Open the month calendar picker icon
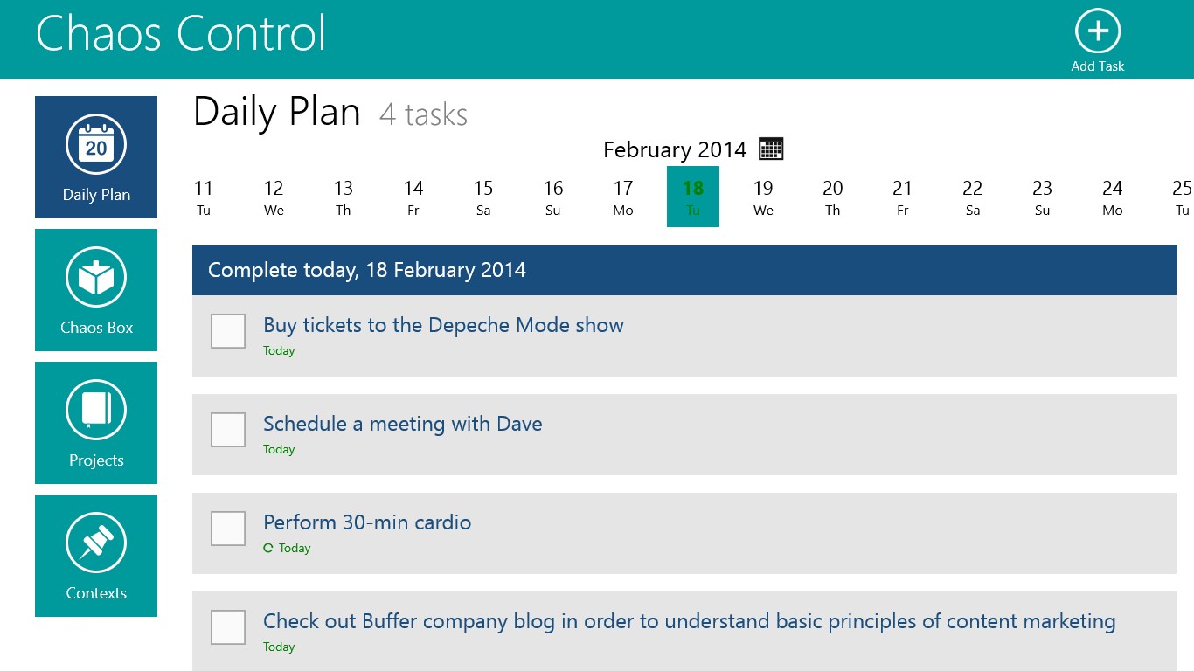The image size is (1194, 671). tap(771, 149)
